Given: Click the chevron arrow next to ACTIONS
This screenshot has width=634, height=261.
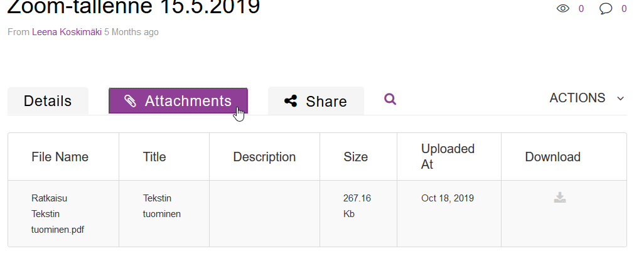Looking at the screenshot, I should click(621, 99).
